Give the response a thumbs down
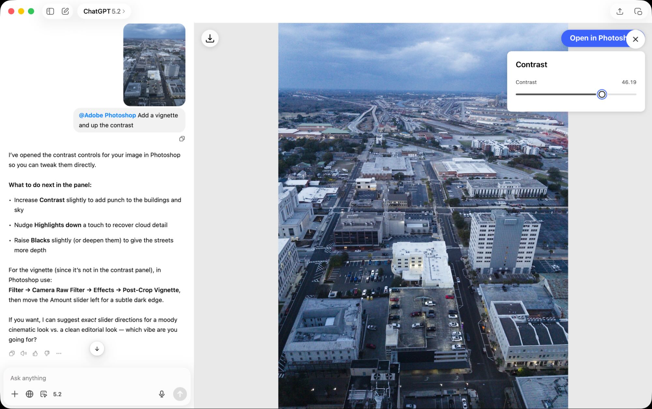This screenshot has height=409, width=652. coord(47,353)
